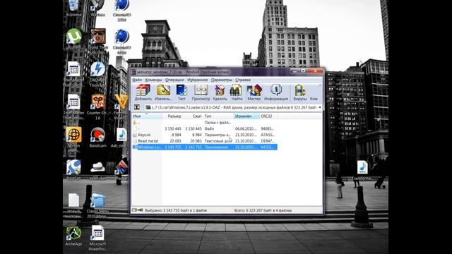The width and height of the screenshot is (452, 254).
Task: Start the Вирусы virus scan tool
Action: click(x=299, y=92)
